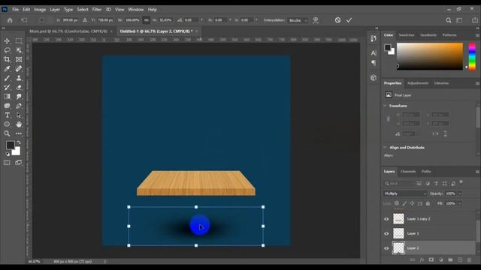Open the Layers panel flyout menu
Viewport: 481px width, 270px height.
tap(477, 172)
